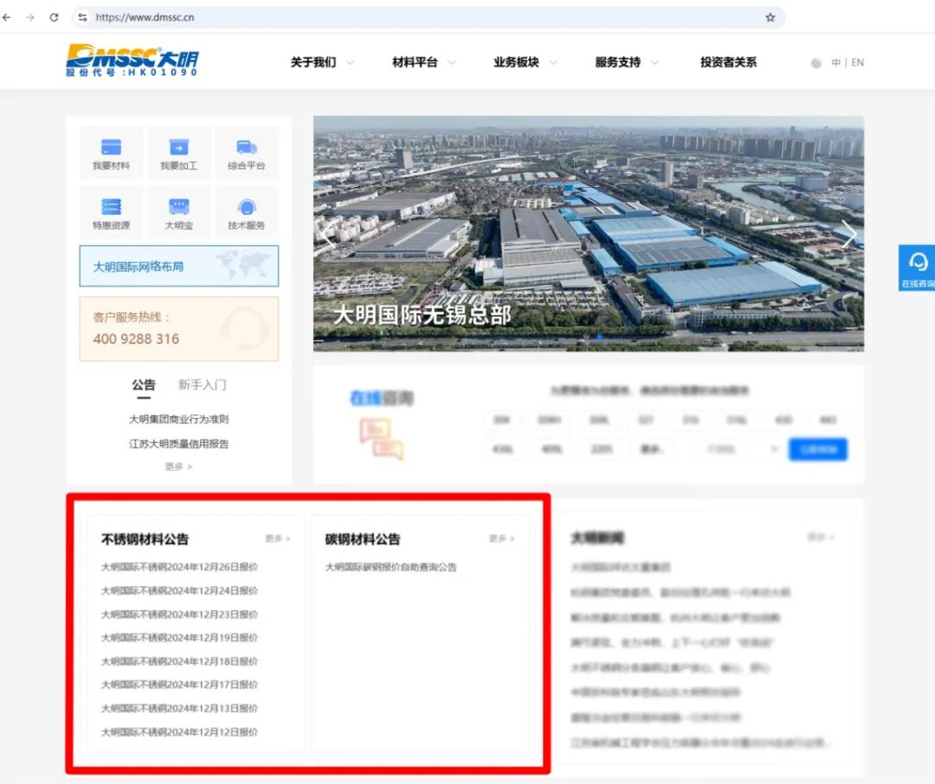Open 大明国际碳钢报价自助查询公告
The image size is (935, 784).
(x=390, y=567)
